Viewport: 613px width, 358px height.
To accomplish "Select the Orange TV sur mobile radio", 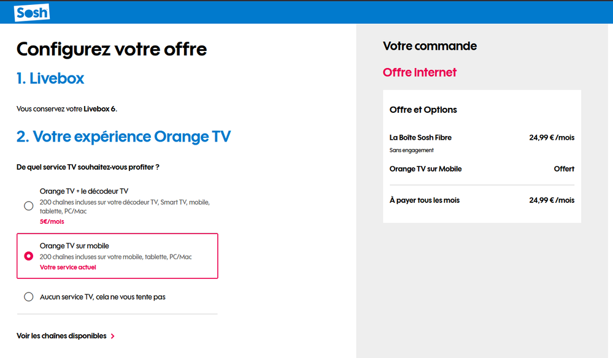I will pyautogui.click(x=29, y=256).
